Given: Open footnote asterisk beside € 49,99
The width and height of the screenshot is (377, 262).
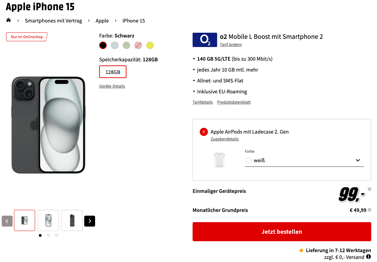Looking at the screenshot, I should point(370,210).
